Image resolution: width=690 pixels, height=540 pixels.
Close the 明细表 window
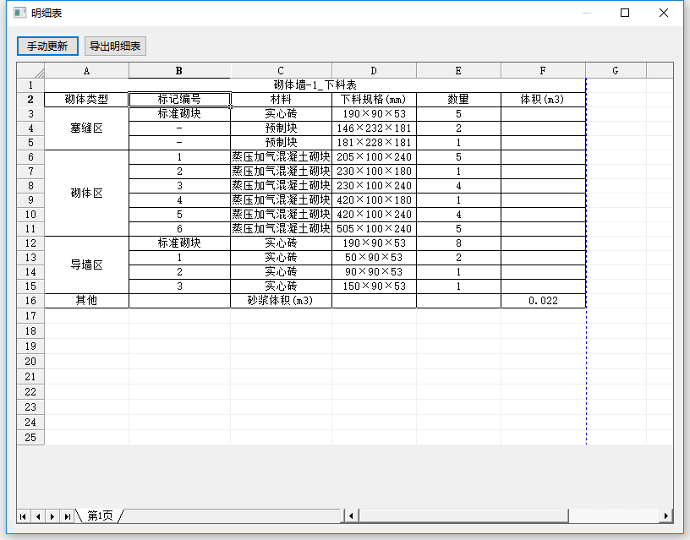click(664, 13)
